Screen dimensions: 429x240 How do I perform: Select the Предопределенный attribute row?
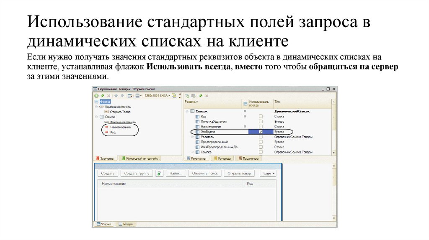(x=257, y=142)
